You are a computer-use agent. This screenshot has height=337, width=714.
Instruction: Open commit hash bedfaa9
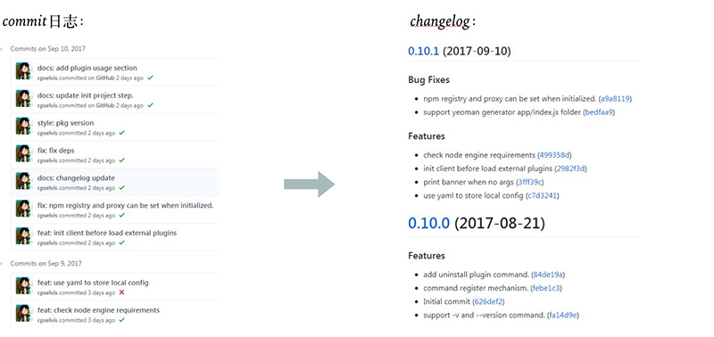(600, 111)
